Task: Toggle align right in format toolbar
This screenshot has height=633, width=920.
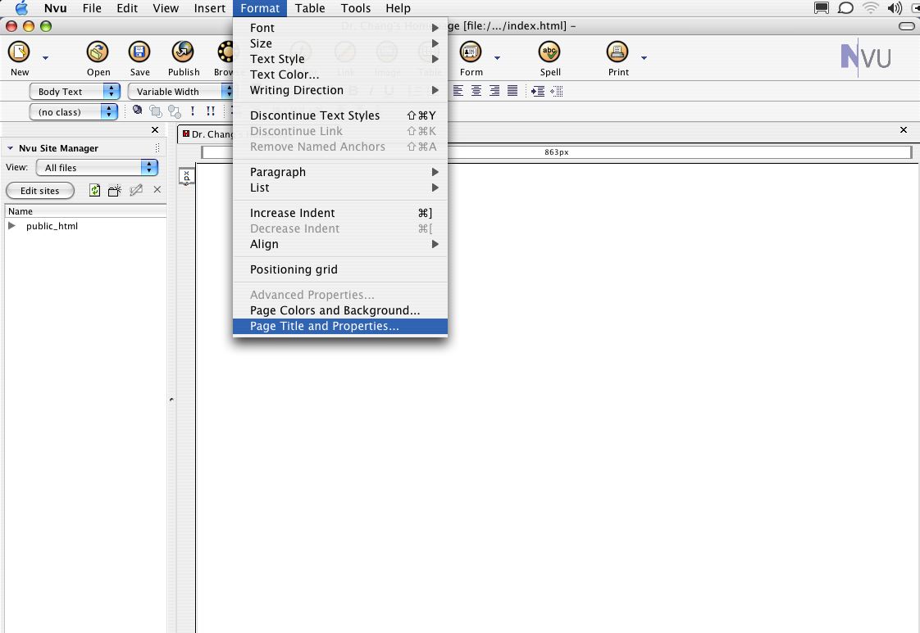Action: (x=494, y=91)
